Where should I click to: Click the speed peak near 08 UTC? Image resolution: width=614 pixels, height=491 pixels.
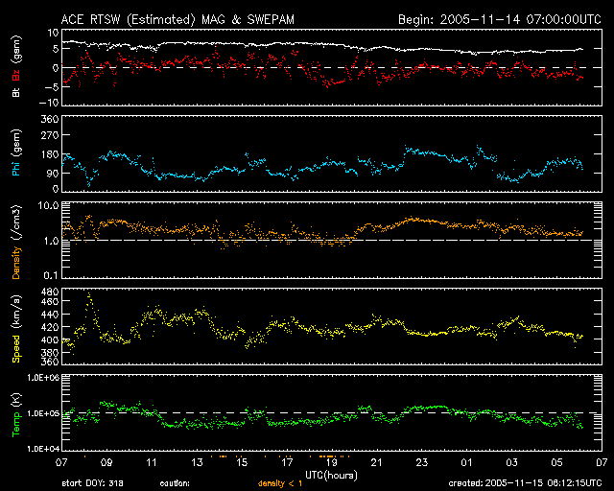pyautogui.click(x=89, y=293)
